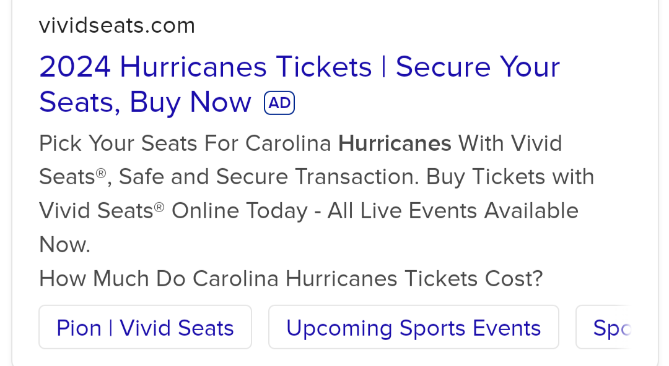Tap the "Now." word ending the description
Image resolution: width=669 pixels, height=366 pixels.
coord(64,245)
